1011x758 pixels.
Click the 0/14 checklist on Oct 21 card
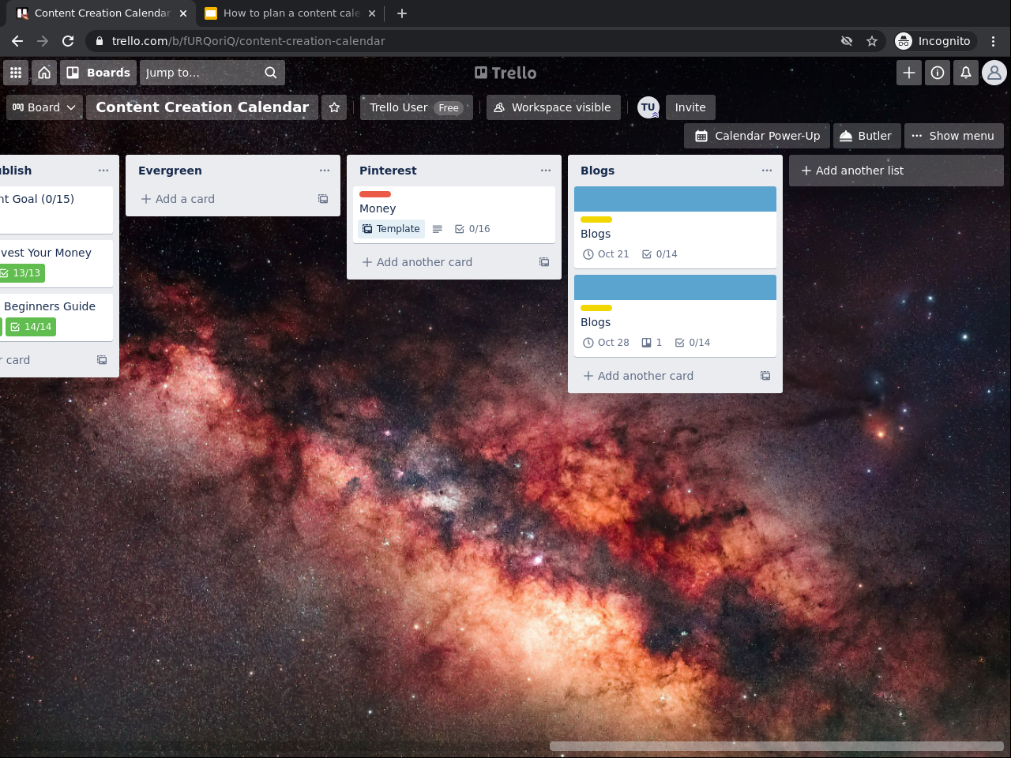tap(660, 254)
